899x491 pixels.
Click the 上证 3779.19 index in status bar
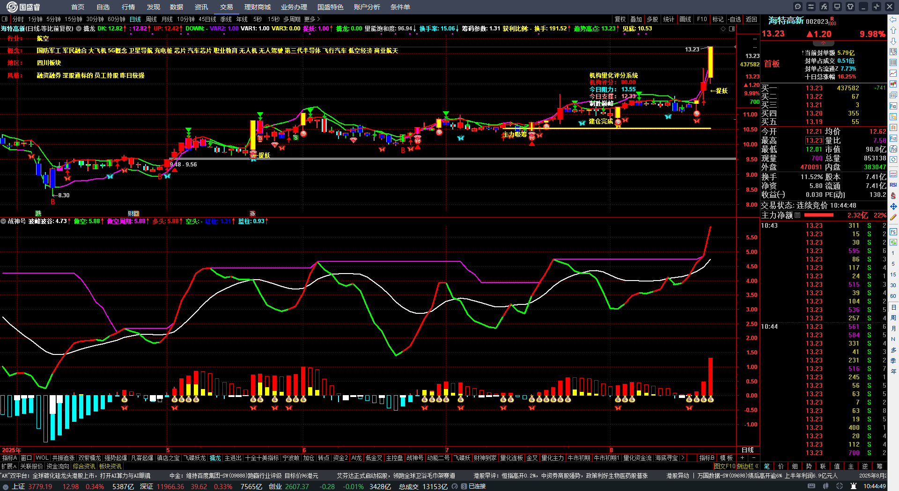pyautogui.click(x=32, y=486)
